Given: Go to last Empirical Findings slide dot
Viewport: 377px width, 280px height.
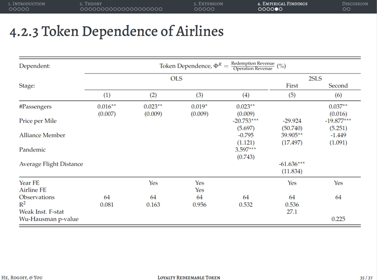Looking at the screenshot, I should click(281, 9).
